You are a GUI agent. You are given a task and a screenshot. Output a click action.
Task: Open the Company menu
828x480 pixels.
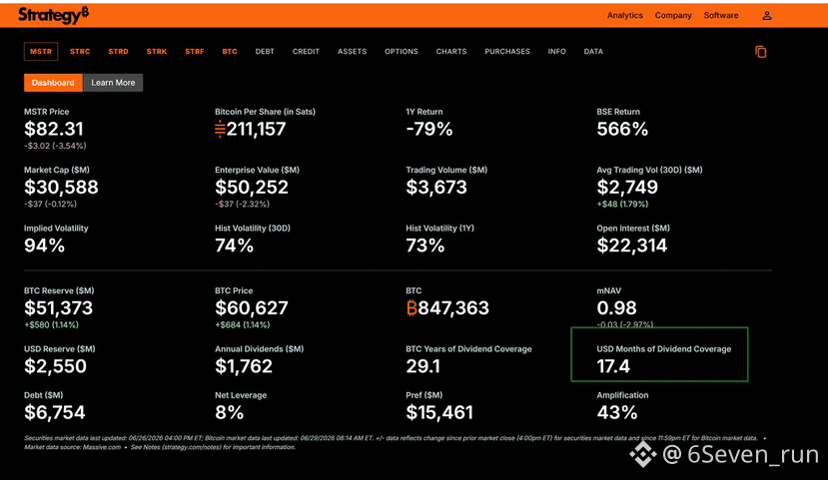click(x=673, y=15)
